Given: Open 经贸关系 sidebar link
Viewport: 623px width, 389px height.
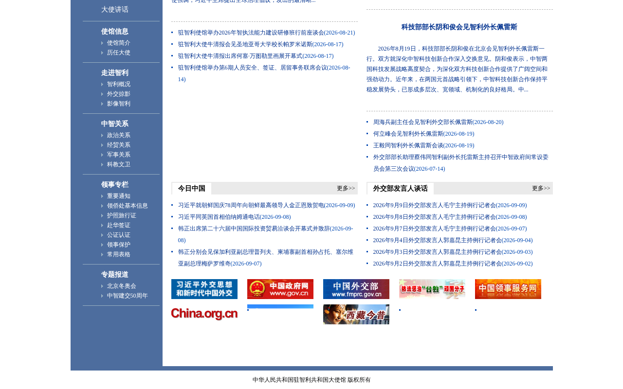Looking at the screenshot, I should pyautogui.click(x=119, y=145).
